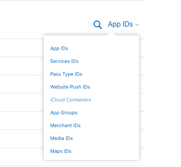Choose the Merchant IDs option
This screenshot has height=167, width=181.
click(x=65, y=125)
